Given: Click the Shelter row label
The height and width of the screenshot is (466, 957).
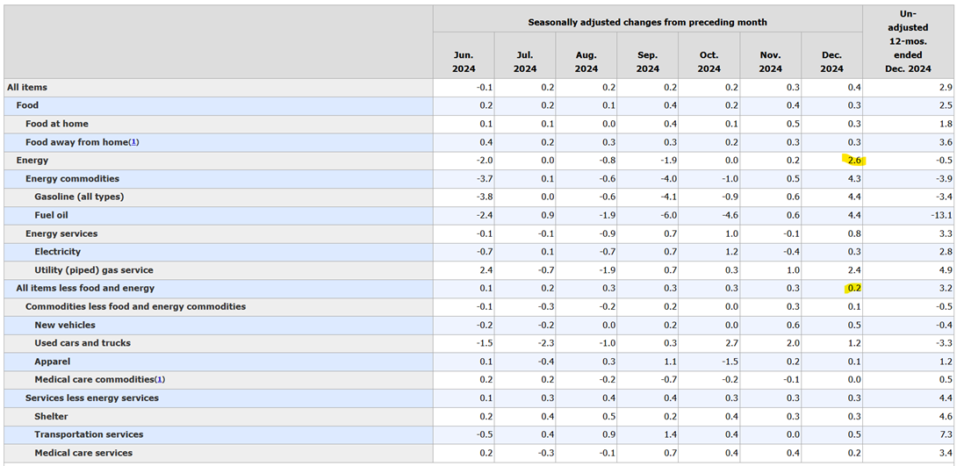Looking at the screenshot, I should pyautogui.click(x=51, y=417).
